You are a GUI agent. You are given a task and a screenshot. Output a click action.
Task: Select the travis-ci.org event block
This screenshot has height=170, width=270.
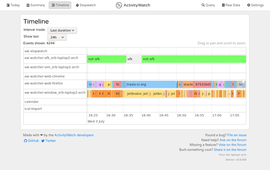click(x=150, y=84)
